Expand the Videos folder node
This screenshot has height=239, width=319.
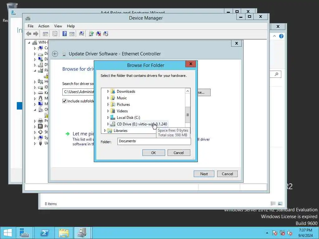pos(108,111)
